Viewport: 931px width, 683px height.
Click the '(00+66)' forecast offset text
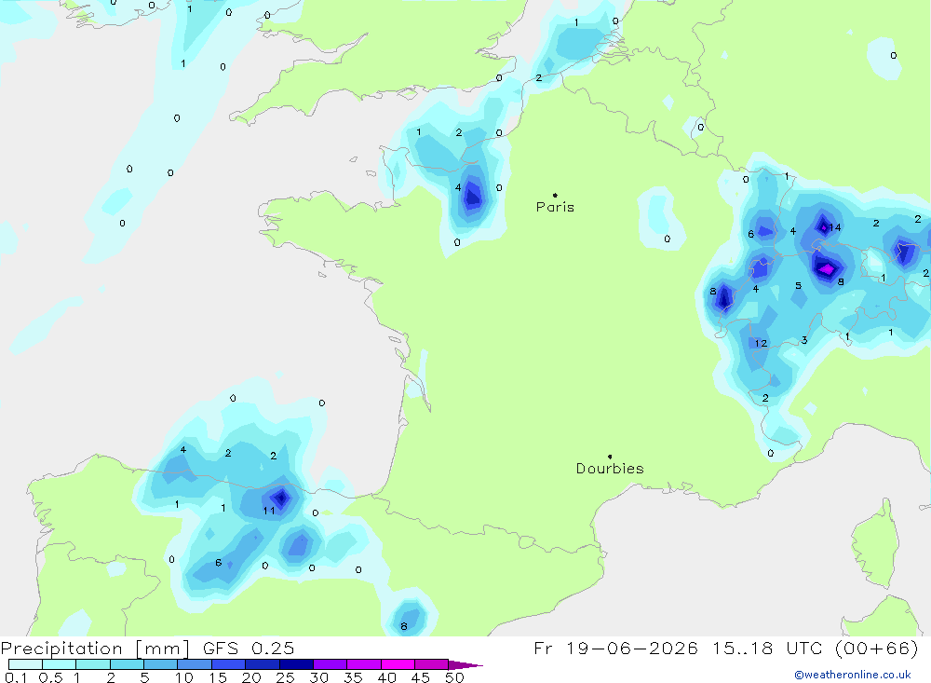click(x=877, y=649)
